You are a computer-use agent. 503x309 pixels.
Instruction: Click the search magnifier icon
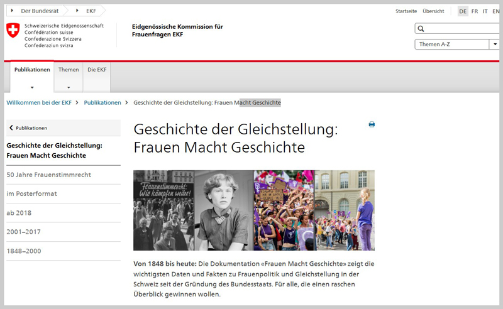(x=421, y=29)
